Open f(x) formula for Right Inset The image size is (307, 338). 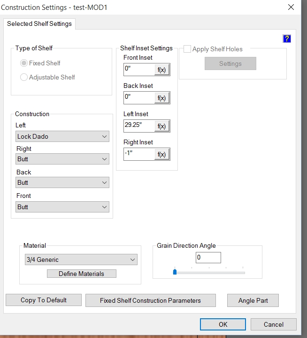pyautogui.click(x=161, y=154)
